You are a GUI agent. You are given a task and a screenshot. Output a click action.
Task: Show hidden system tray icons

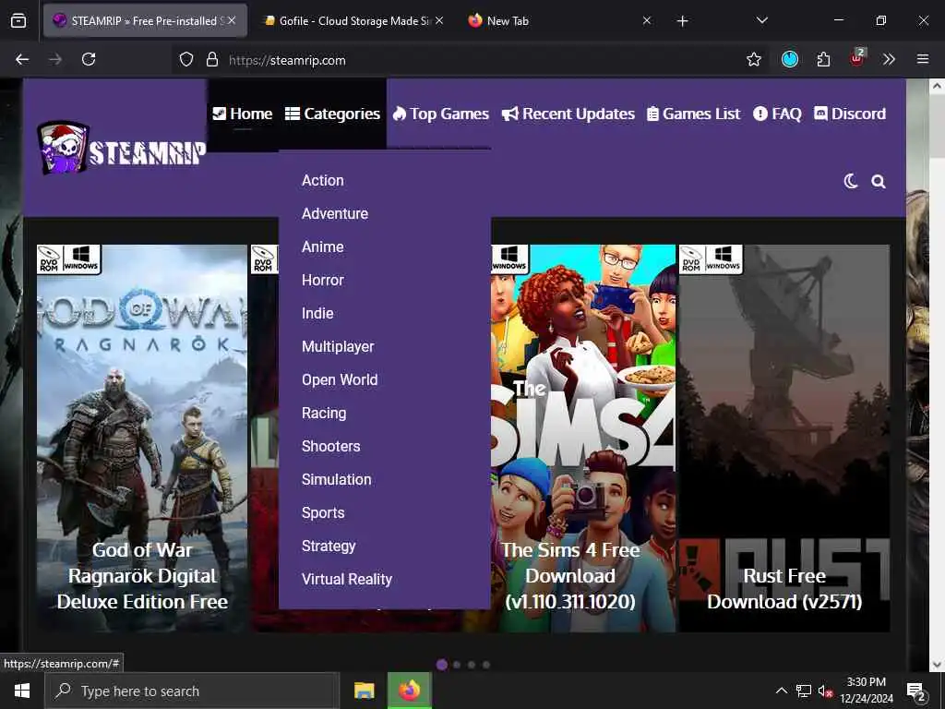tap(781, 691)
